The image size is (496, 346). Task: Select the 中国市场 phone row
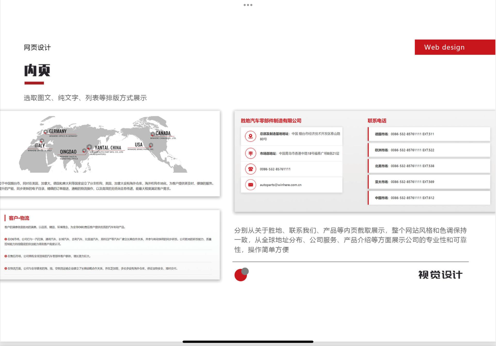[429, 198]
